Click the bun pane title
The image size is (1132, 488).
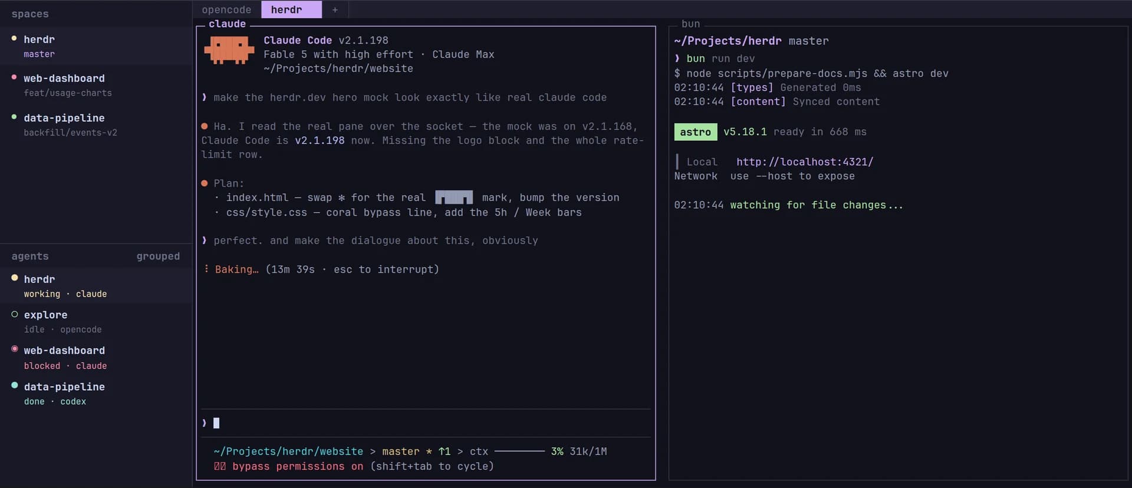click(690, 24)
